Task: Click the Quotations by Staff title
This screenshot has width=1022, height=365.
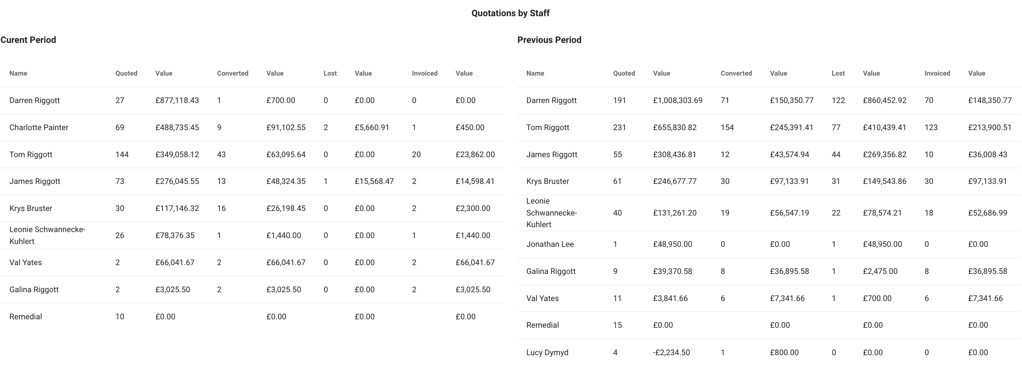Action: pos(510,13)
